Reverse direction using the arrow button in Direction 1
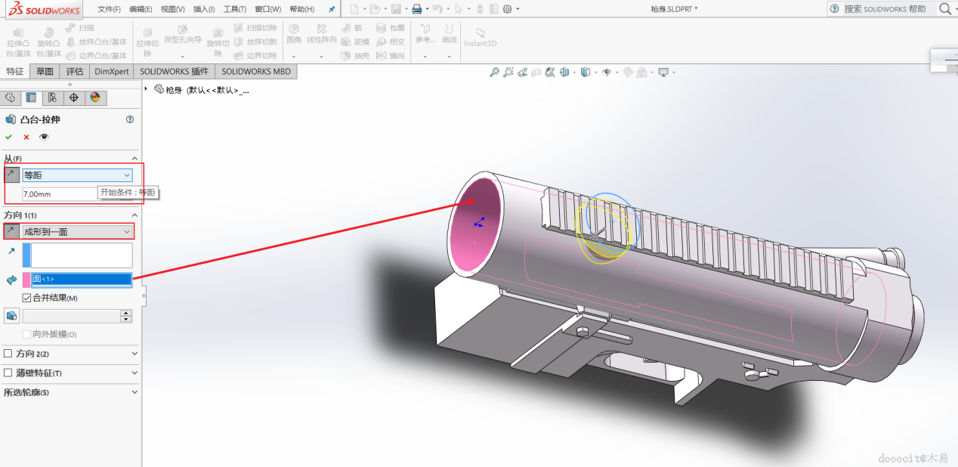This screenshot has width=958, height=467. (11, 231)
